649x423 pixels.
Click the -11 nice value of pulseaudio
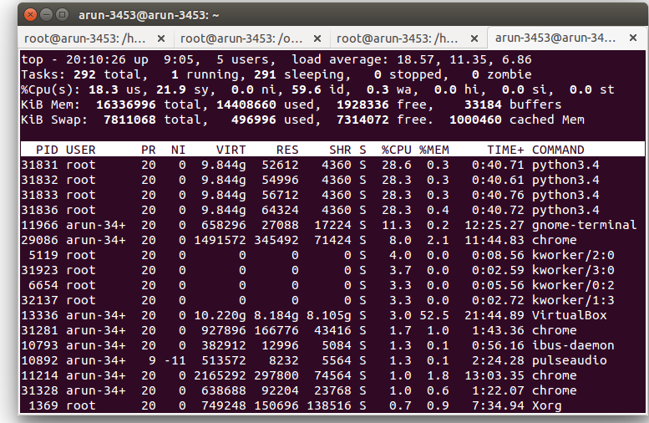tap(175, 360)
